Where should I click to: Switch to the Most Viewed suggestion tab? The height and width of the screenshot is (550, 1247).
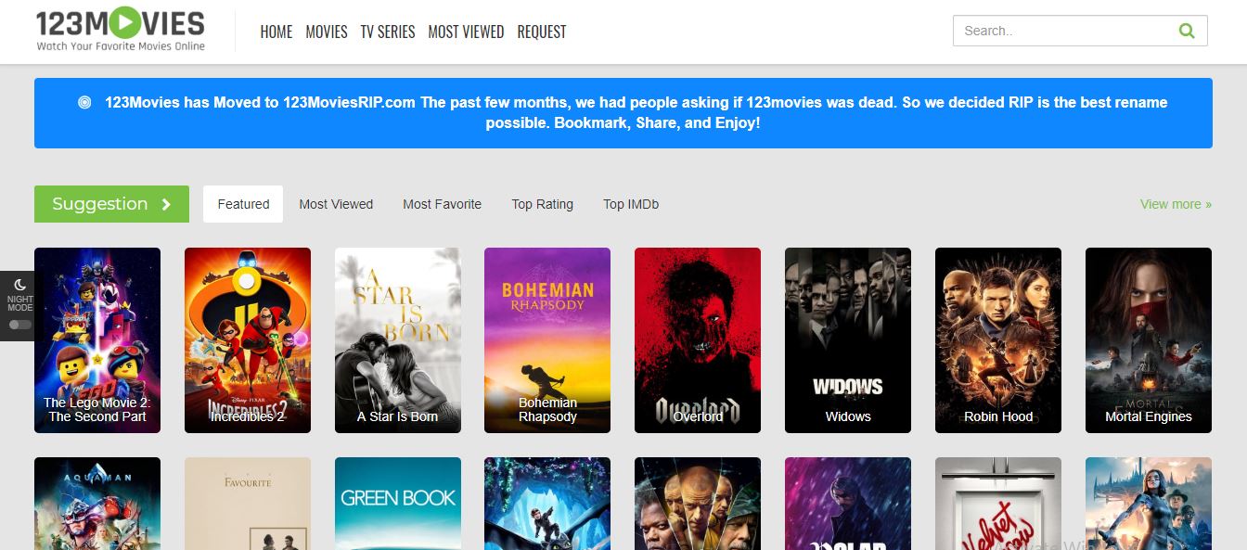click(336, 204)
